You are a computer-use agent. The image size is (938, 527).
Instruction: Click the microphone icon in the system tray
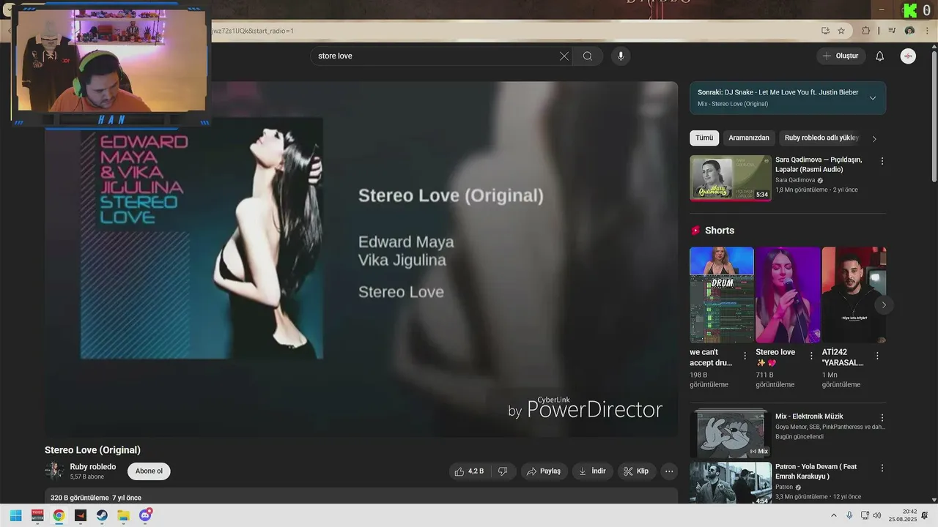point(849,515)
